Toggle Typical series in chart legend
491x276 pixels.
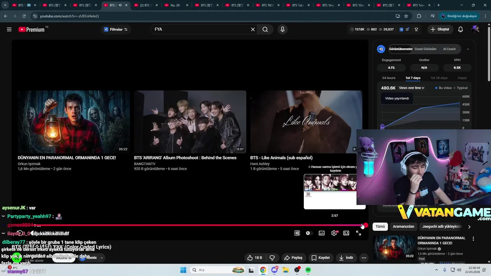tap(461, 88)
